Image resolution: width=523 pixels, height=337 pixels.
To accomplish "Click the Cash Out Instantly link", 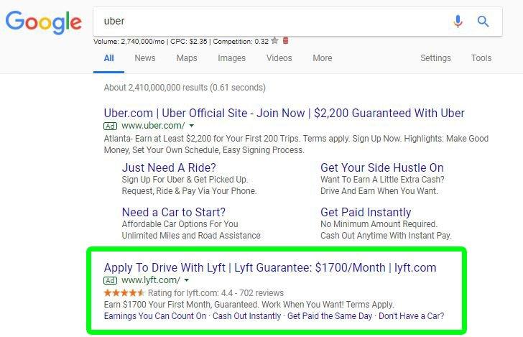I will (x=246, y=316).
